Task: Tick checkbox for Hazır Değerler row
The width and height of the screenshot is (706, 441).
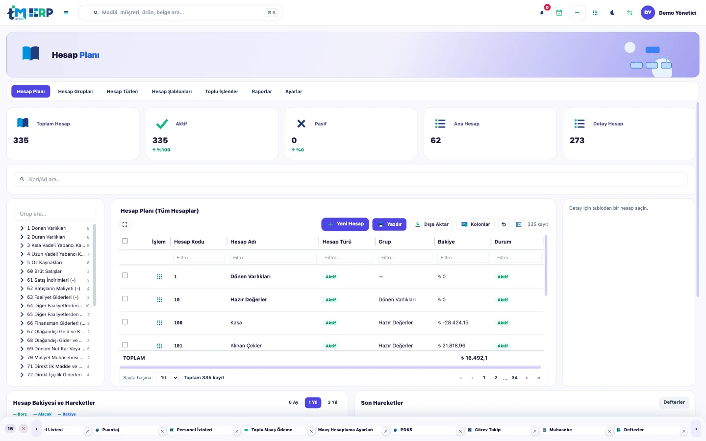Action: pyautogui.click(x=125, y=298)
